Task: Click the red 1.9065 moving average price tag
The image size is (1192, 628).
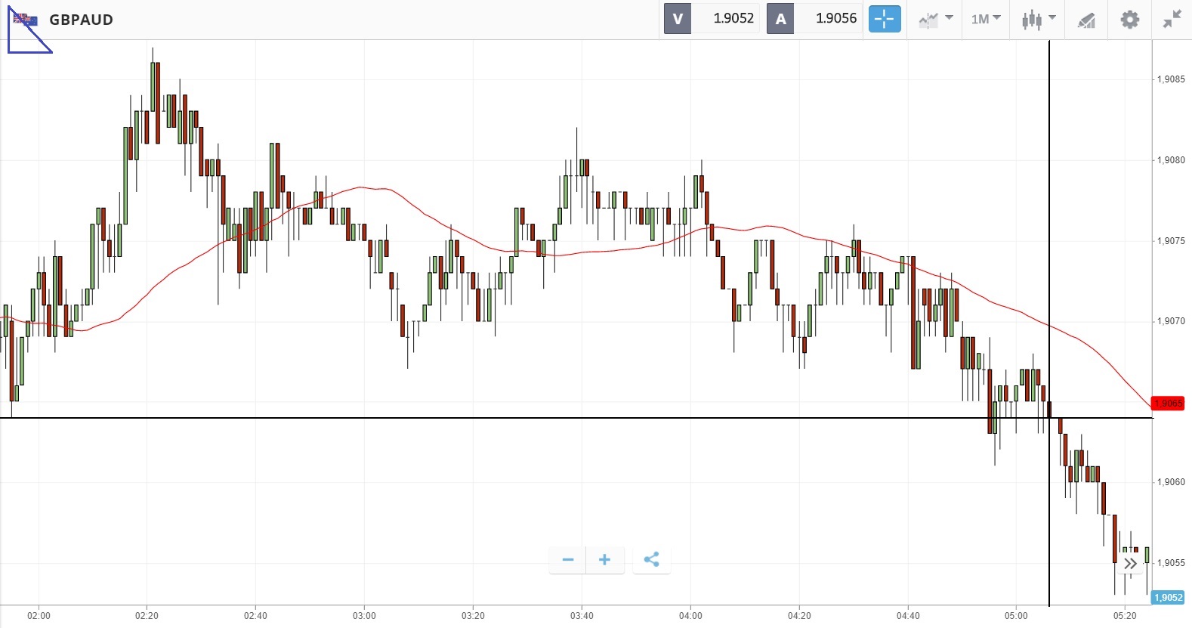Action: click(x=1168, y=404)
